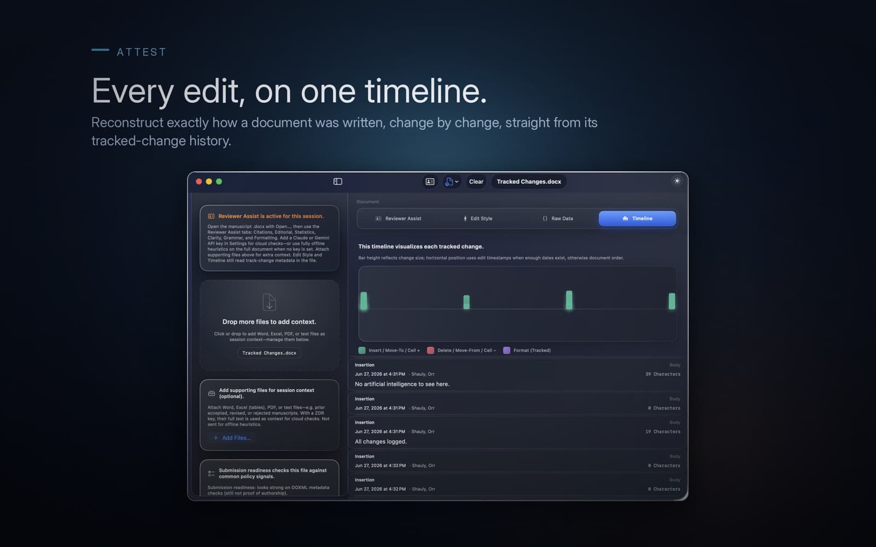The width and height of the screenshot is (876, 547).
Task: Open the document export dropdown icon
Action: pyautogui.click(x=452, y=182)
